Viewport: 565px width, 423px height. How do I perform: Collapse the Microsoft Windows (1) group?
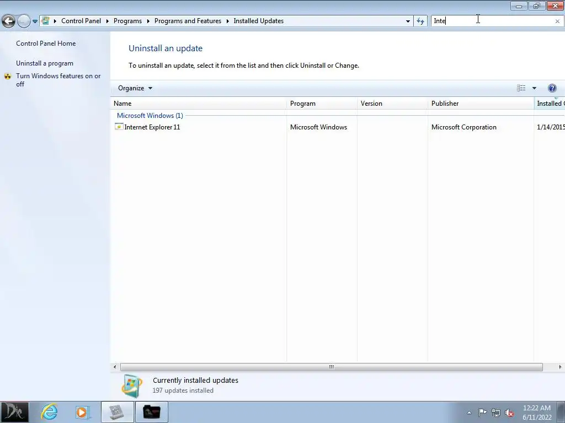coord(150,116)
